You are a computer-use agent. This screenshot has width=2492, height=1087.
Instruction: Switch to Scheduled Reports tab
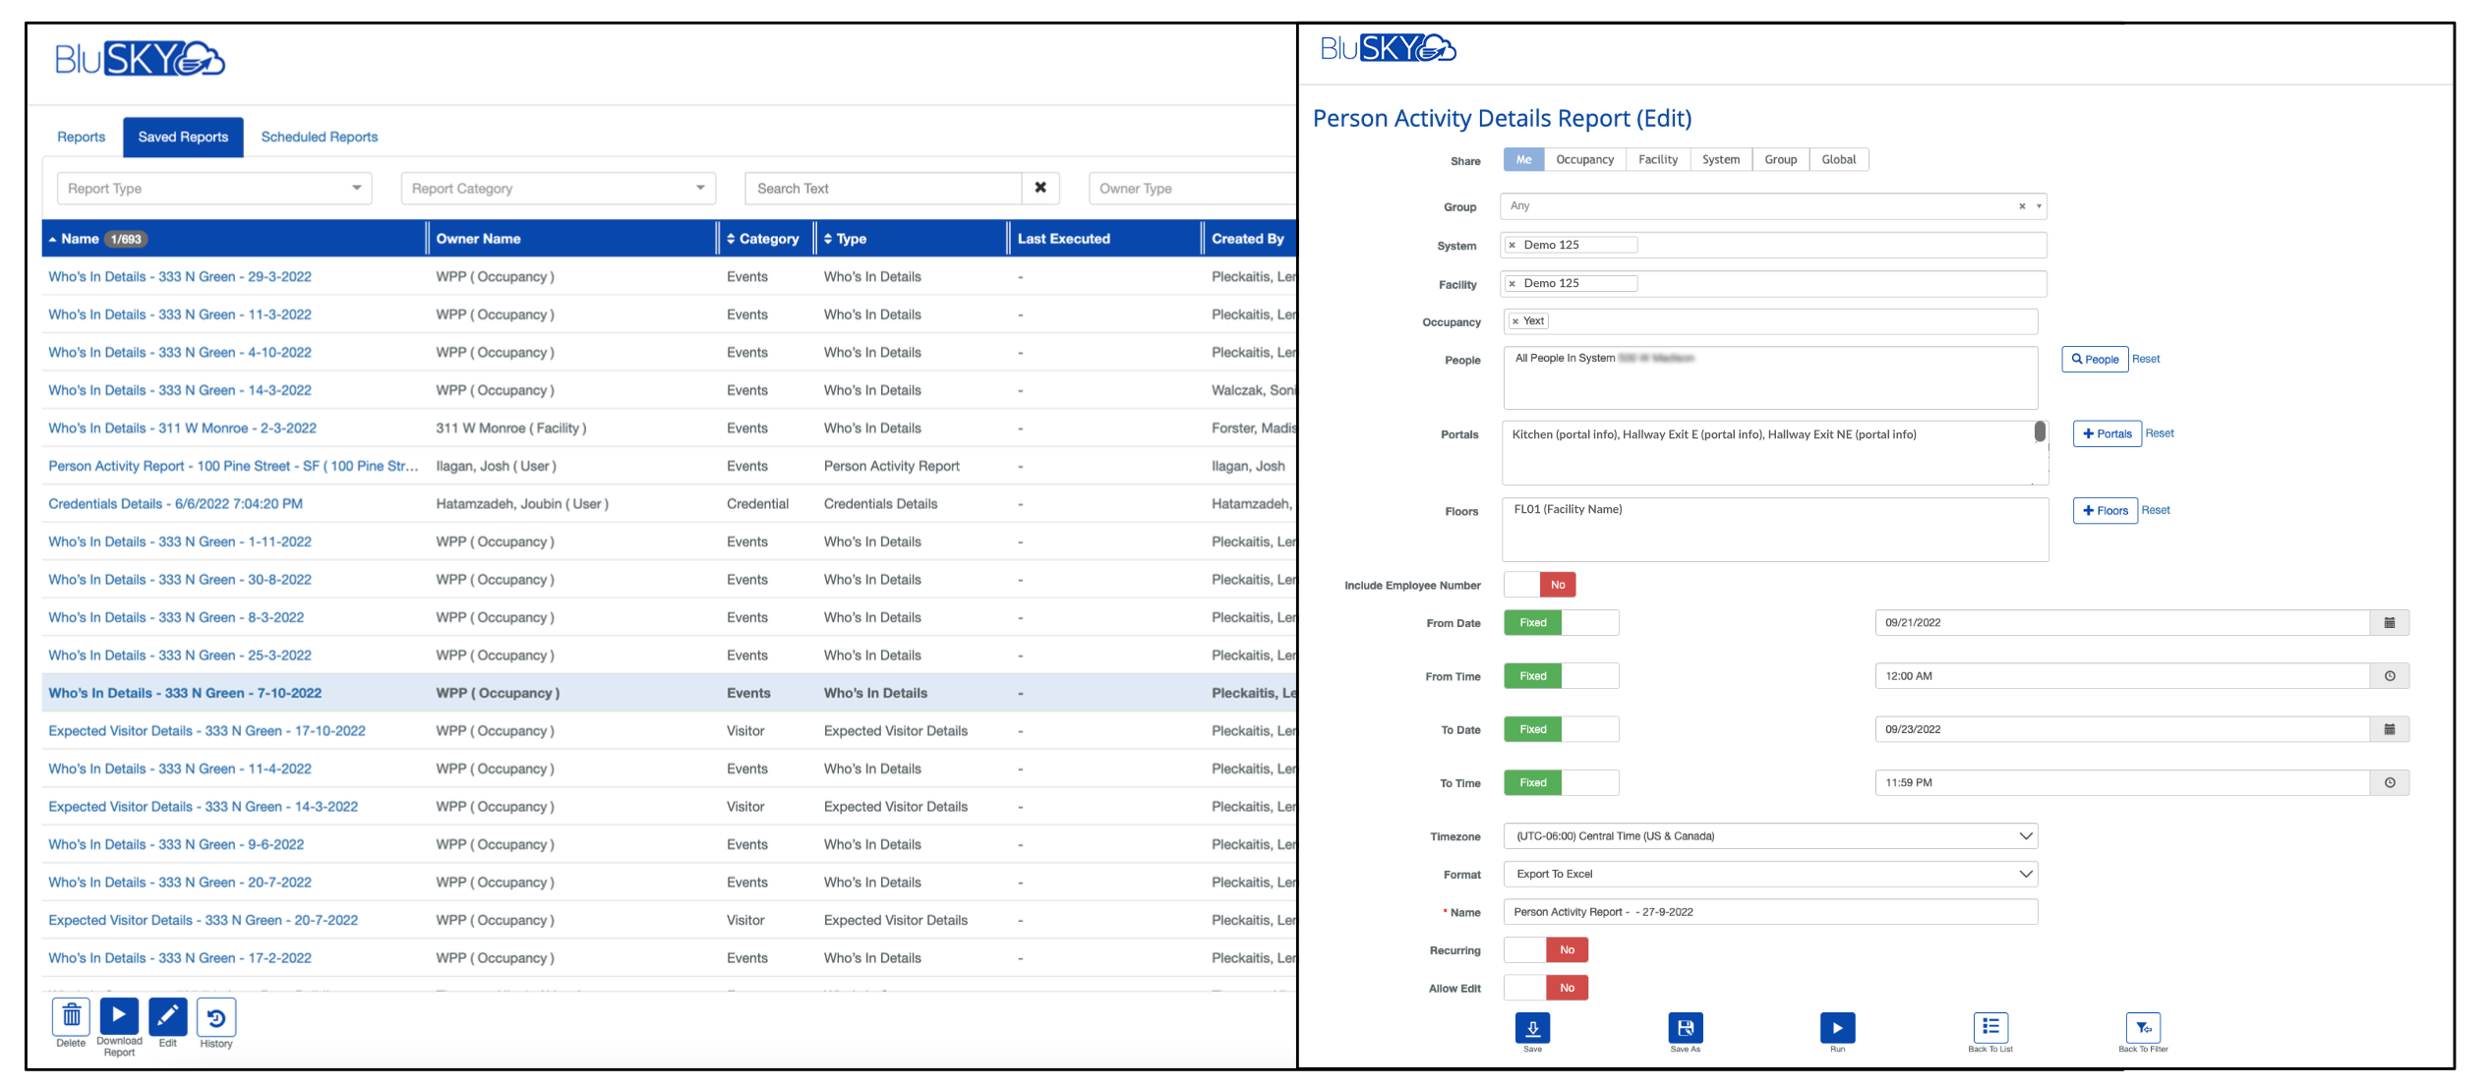point(320,138)
